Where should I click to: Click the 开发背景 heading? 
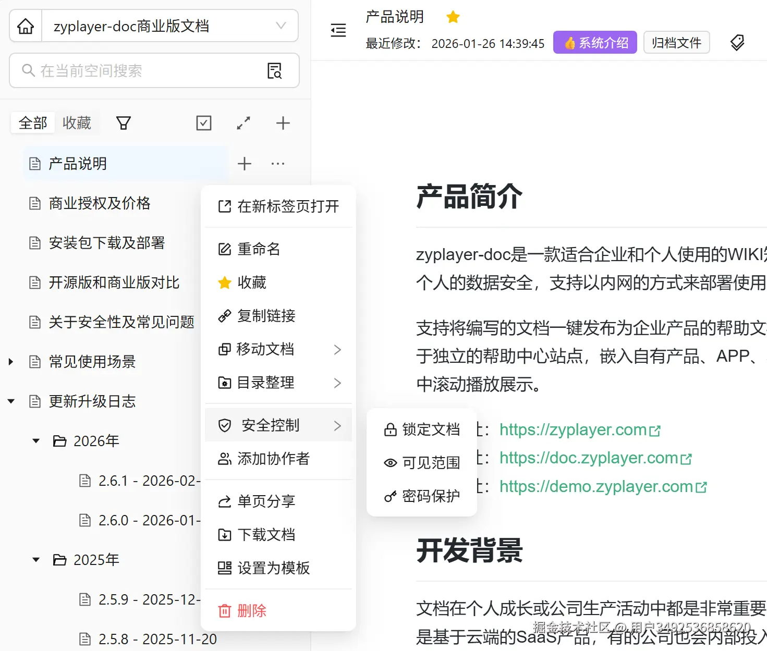click(x=469, y=550)
